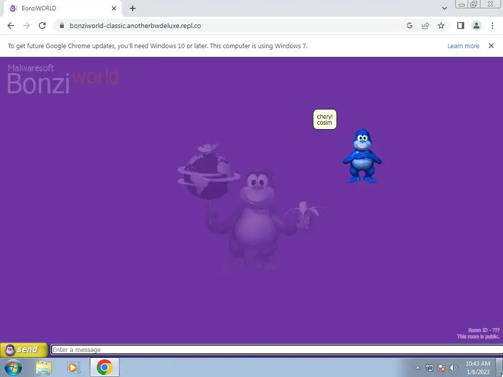Viewport: 503px width, 377px height.
Task: Open the Windows Start button
Action: tap(13, 367)
